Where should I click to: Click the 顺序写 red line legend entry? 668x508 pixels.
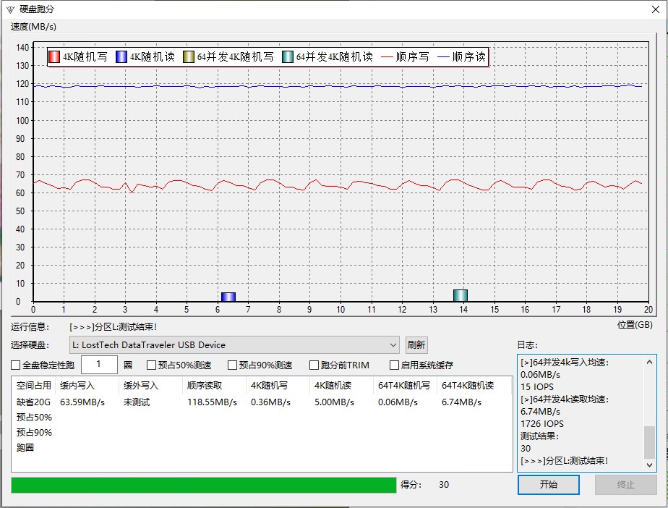(x=405, y=56)
